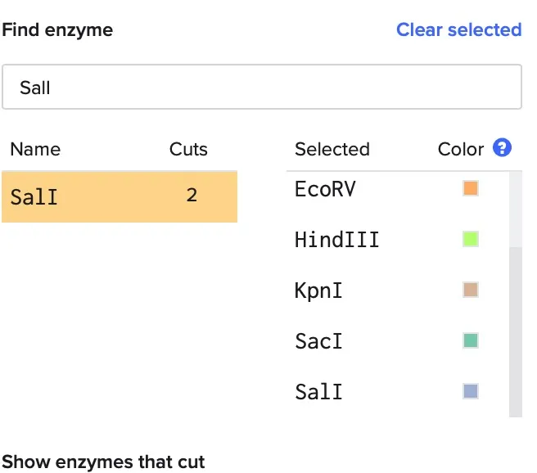Select the SalI row in results
Viewport: 537px width, 473px height.
[x=120, y=196]
